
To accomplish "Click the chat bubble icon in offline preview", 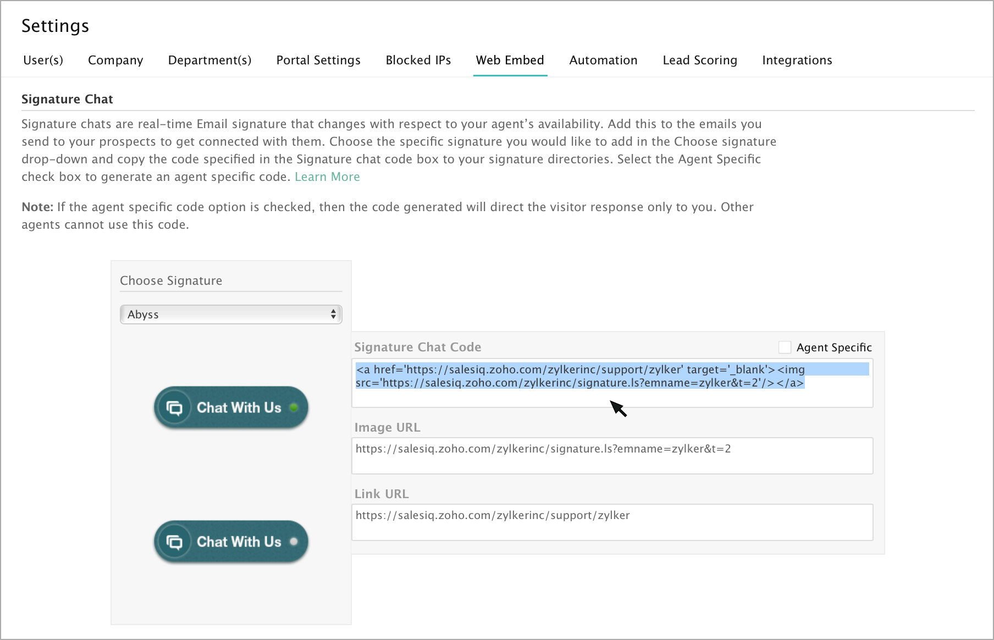I will pos(174,542).
